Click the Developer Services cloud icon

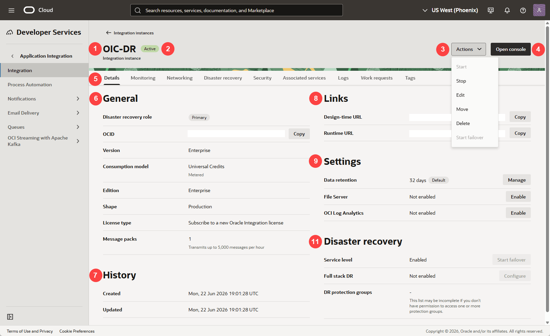point(10,32)
